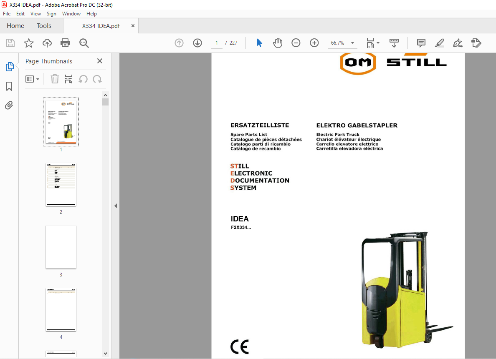Expand fit page dropdown arrow
Viewport: 496px width, 359px height.
[x=378, y=43]
